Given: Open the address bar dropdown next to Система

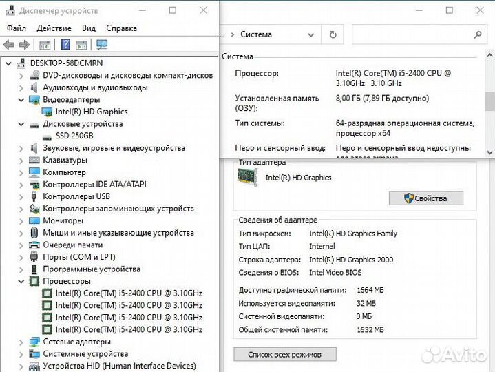Looking at the screenshot, I should (310, 34).
